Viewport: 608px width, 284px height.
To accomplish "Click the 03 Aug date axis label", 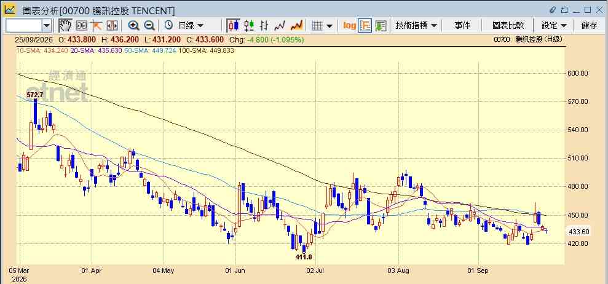I will 398,270.
